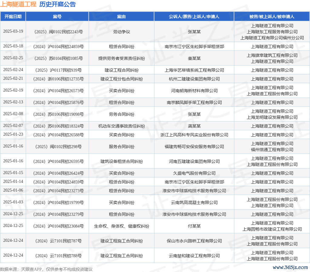Click case number 闽0102民初298号
This screenshot has height=272, width=310.
58,147
